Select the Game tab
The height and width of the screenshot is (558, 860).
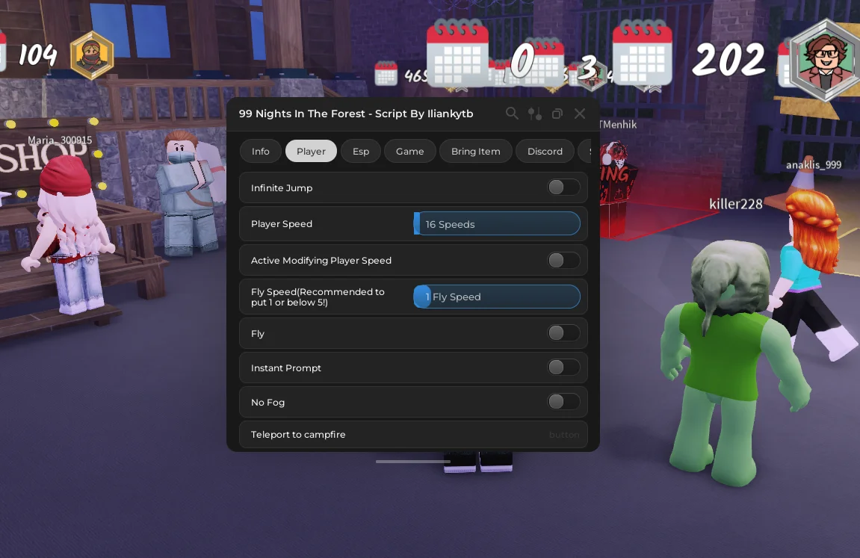(409, 151)
